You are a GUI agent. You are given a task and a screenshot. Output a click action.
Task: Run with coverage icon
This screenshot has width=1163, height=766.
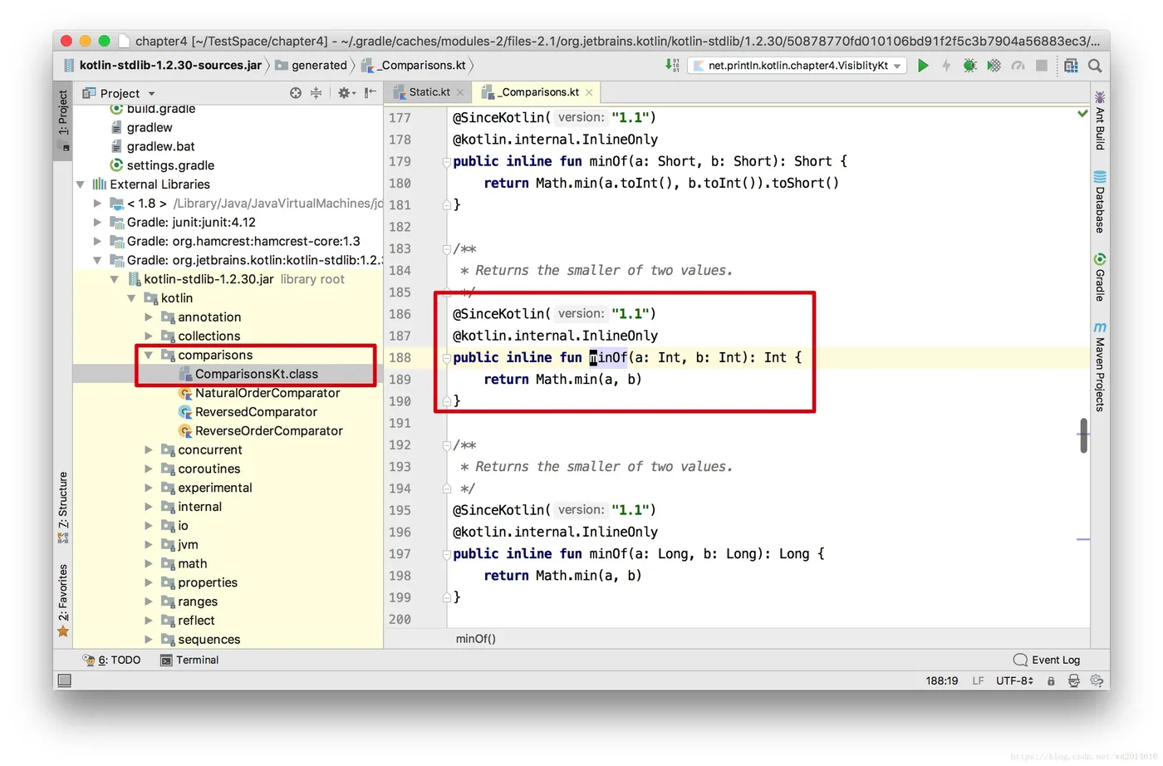pos(994,65)
